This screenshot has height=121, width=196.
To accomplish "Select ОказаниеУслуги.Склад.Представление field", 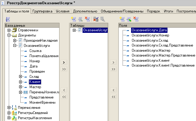I will [162, 45].
